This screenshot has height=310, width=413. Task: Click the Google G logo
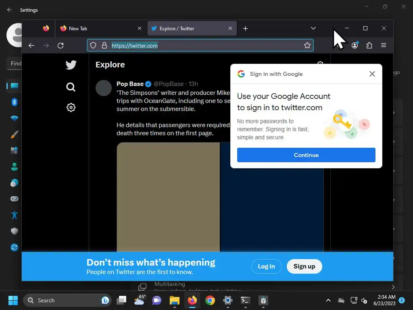coord(241,74)
